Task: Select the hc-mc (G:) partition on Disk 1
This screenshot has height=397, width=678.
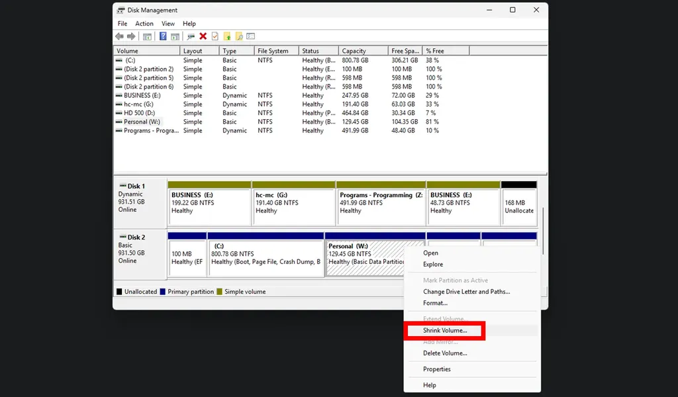Action: (293, 206)
